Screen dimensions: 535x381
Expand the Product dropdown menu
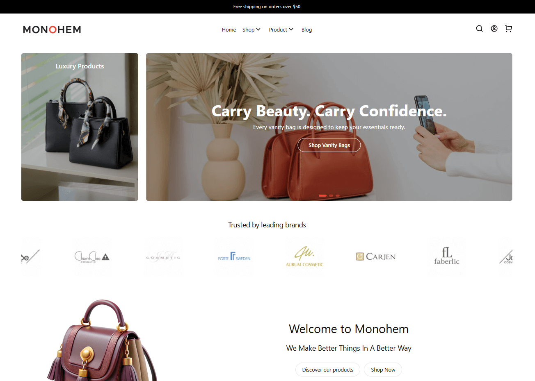281,29
